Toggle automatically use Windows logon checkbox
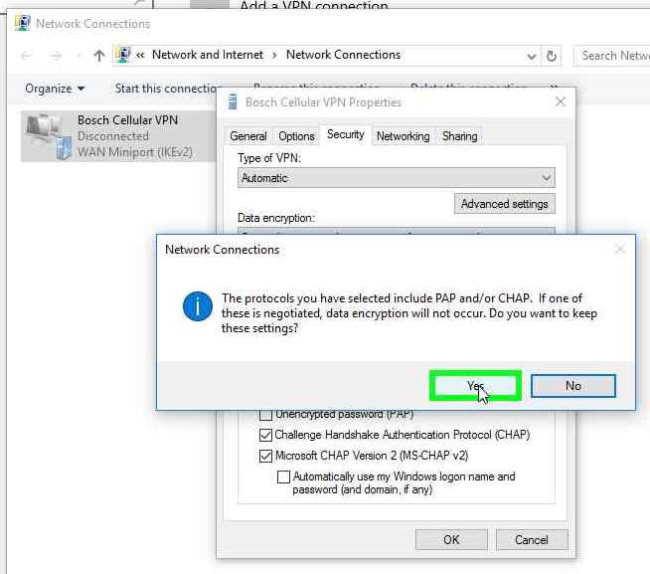The width and height of the screenshot is (650, 574). (x=283, y=477)
